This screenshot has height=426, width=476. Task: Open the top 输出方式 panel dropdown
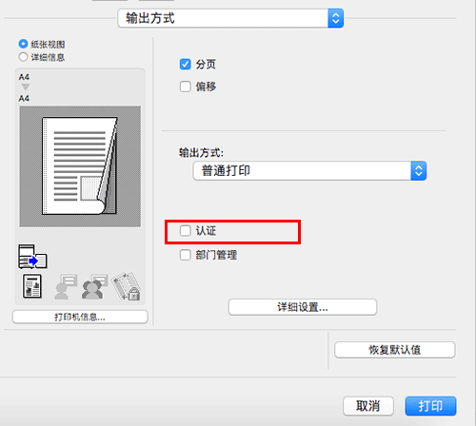coord(230,18)
